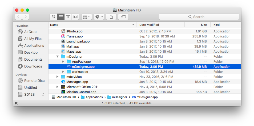254x126 pixels.
Task: Select Mission Control.app icon
Action: 63,92
